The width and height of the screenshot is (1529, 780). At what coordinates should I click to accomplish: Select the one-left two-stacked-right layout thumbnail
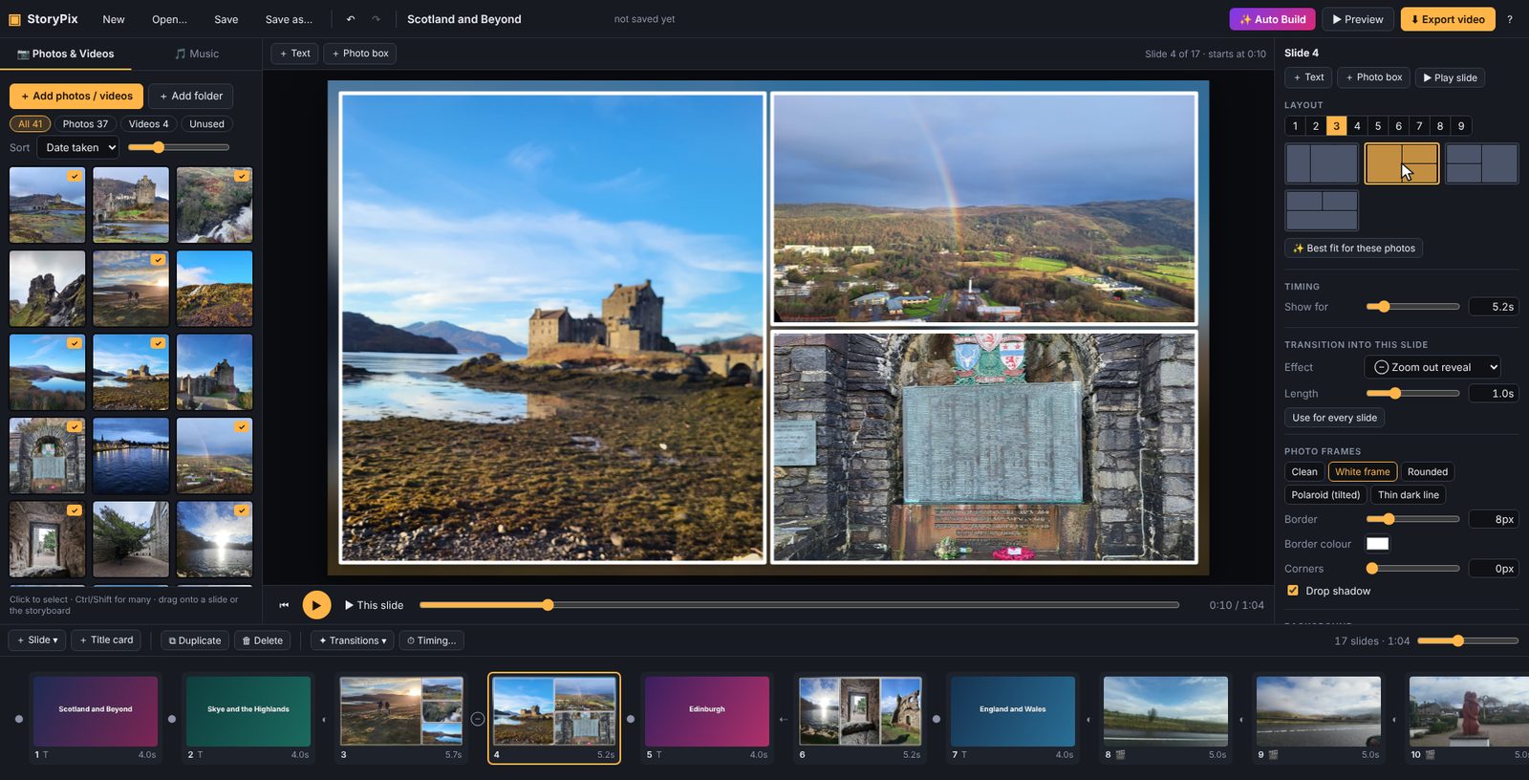point(1401,163)
